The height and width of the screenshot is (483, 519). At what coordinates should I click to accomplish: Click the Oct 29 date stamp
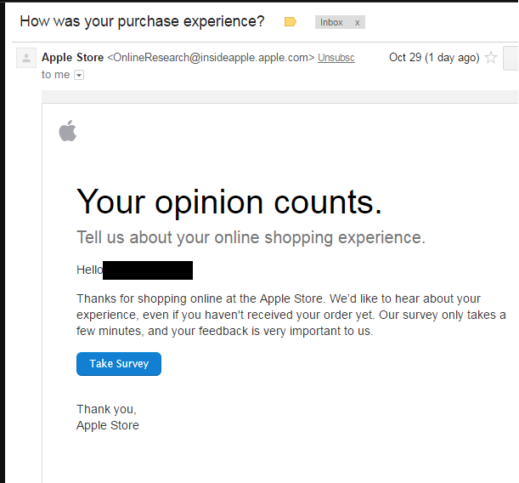[433, 58]
